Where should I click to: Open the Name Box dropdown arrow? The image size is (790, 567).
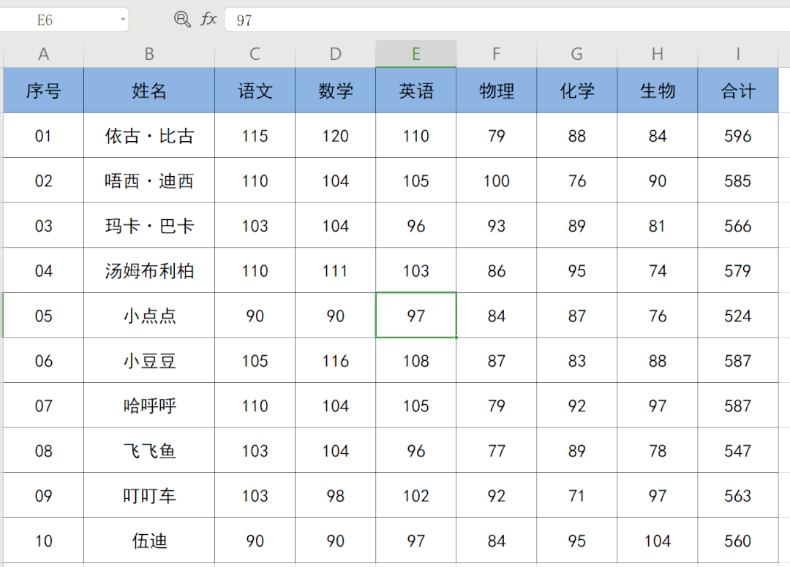coord(122,20)
